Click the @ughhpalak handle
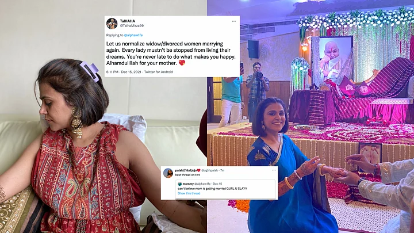This screenshot has height=233, width=414. (x=210, y=170)
